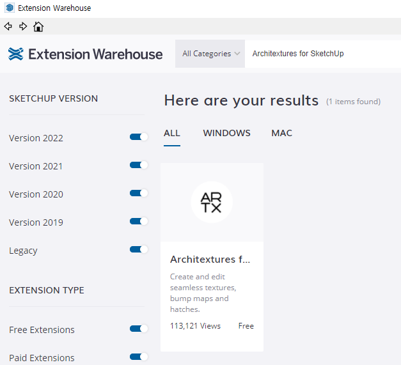This screenshot has height=365, width=401.
Task: Open the Architextures f... extension title
Action: (210, 259)
